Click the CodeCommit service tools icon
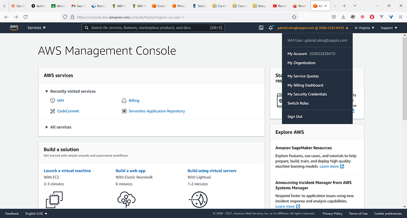This screenshot has height=218, width=407. [53, 111]
